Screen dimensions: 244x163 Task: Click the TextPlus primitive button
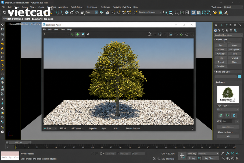221,66
